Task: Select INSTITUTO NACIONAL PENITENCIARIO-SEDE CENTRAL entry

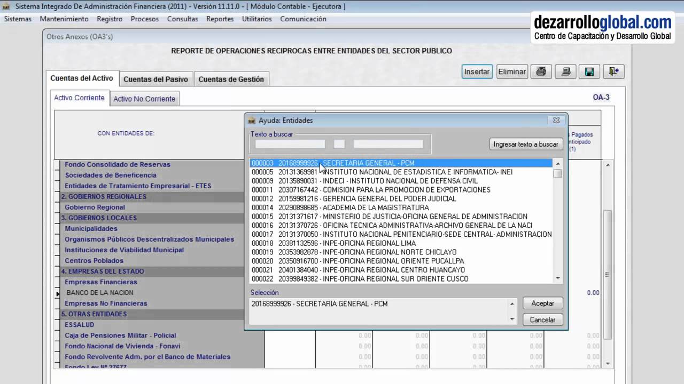Action: 401,234
